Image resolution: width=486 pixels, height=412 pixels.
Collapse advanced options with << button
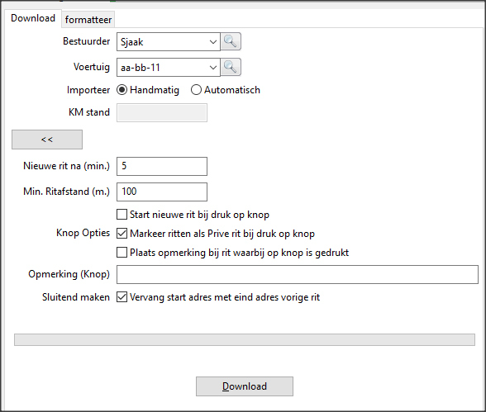click(47, 140)
